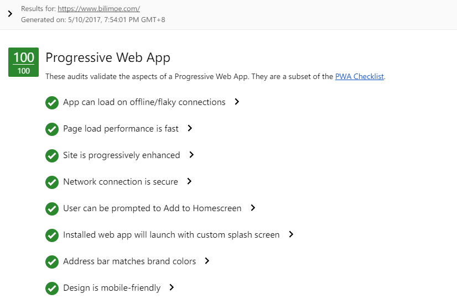Click the check icon beside Address bar matches brand colors
Image resolution: width=457 pixels, height=299 pixels.
click(x=52, y=262)
